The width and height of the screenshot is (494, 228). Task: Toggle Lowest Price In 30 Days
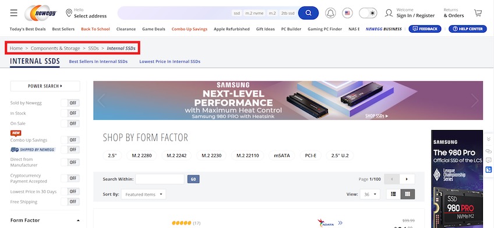pyautogui.click(x=70, y=191)
